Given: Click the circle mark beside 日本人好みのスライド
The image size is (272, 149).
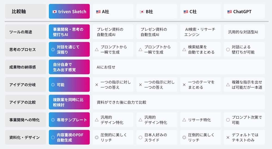Looking at the screenshot, I should pos(140,138).
